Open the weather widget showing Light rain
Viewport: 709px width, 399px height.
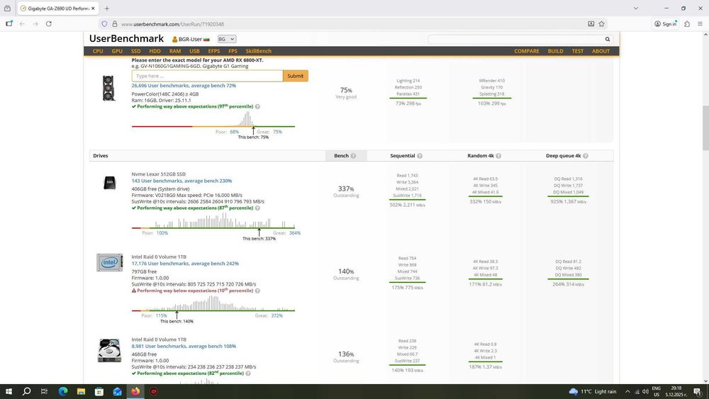(593, 392)
